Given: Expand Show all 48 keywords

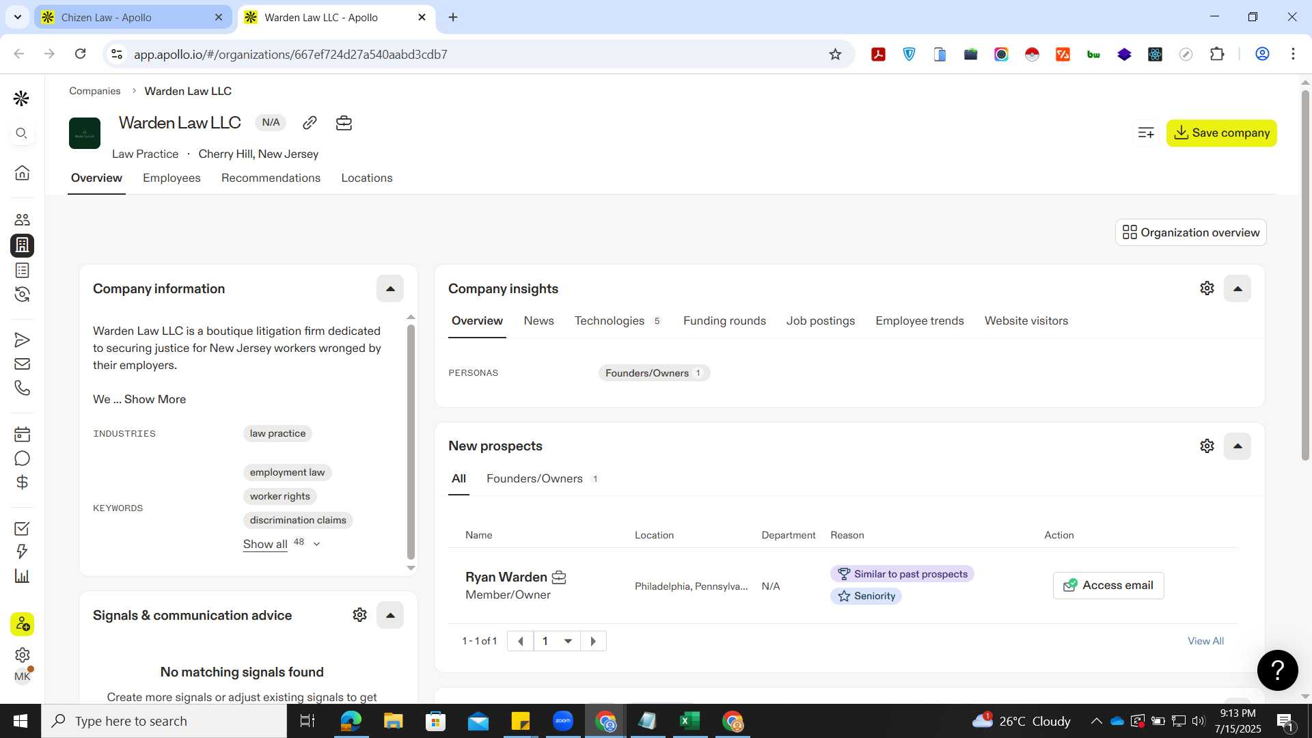Looking at the screenshot, I should coord(282,544).
